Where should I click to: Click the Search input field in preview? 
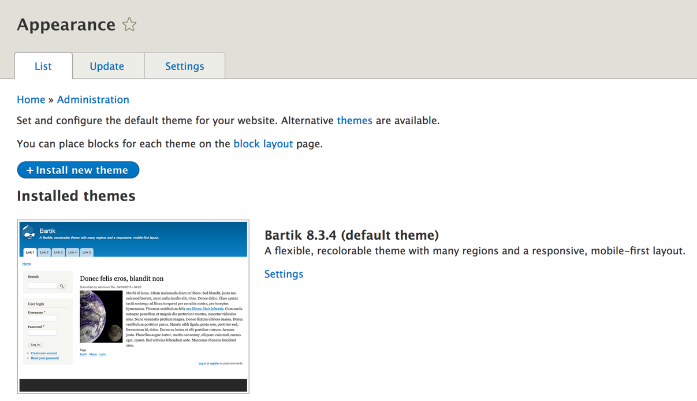pos(43,286)
